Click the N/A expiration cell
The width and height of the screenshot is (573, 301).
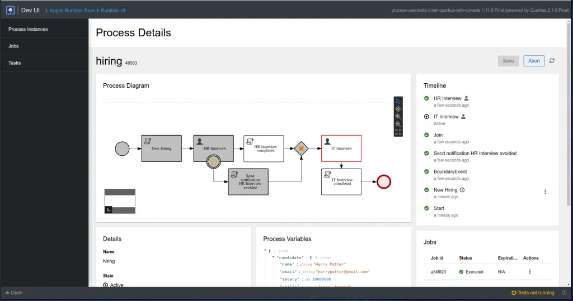click(501, 272)
